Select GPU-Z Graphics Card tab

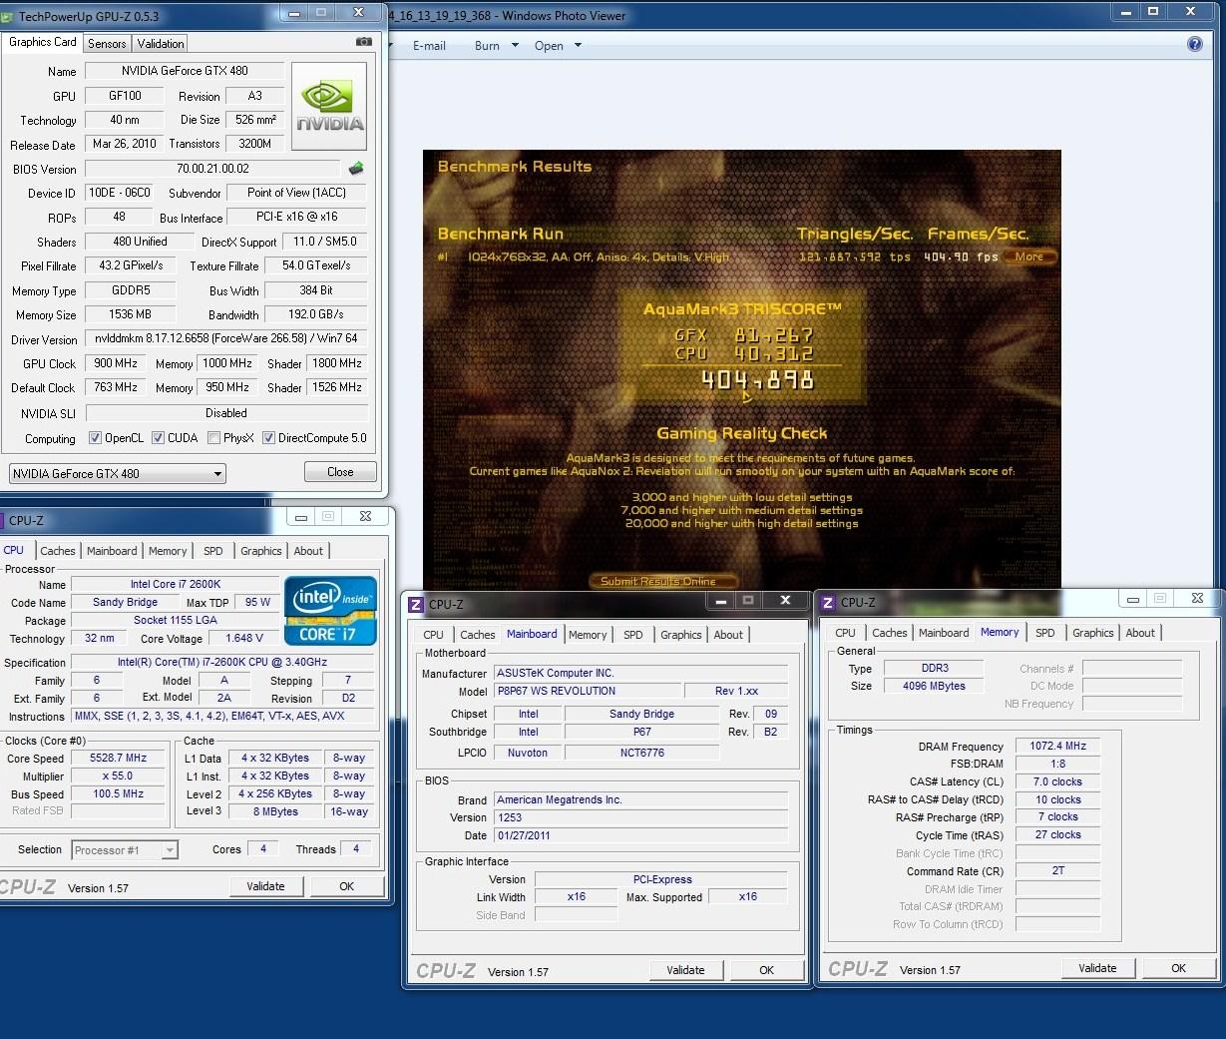(43, 42)
